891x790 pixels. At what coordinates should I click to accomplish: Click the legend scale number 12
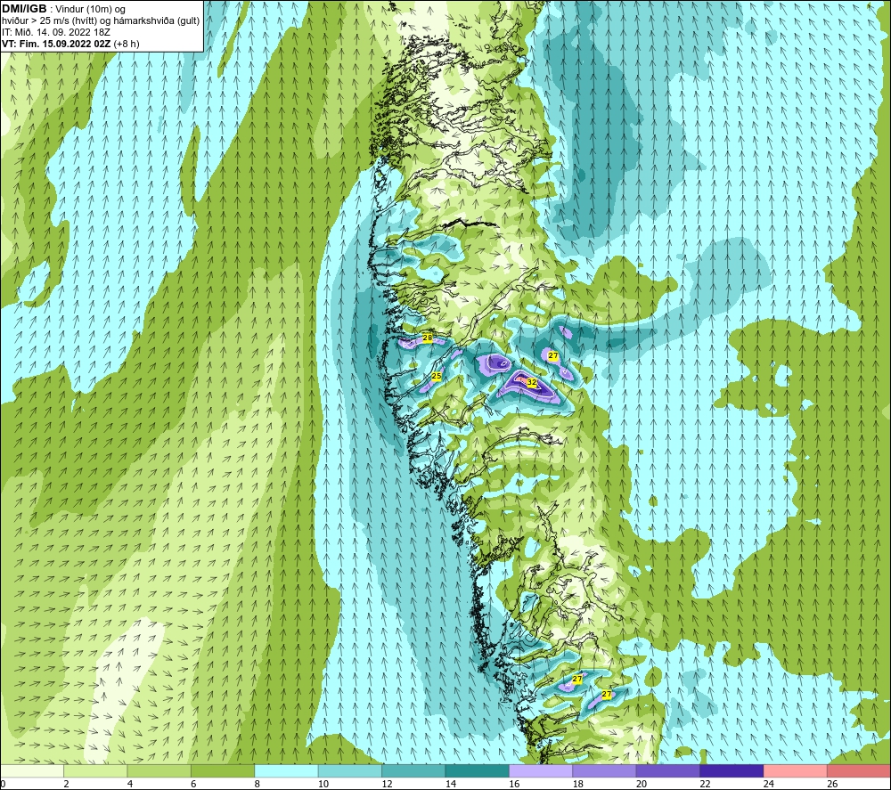(387, 784)
